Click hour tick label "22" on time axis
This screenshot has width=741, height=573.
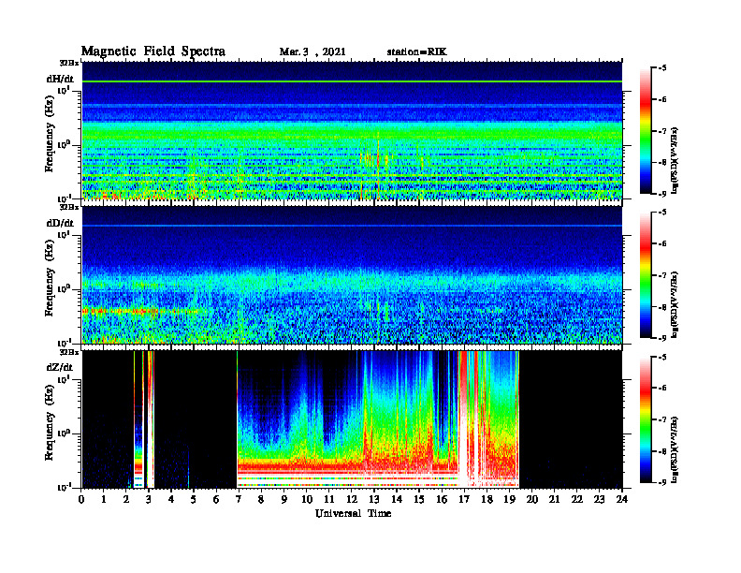(x=577, y=500)
